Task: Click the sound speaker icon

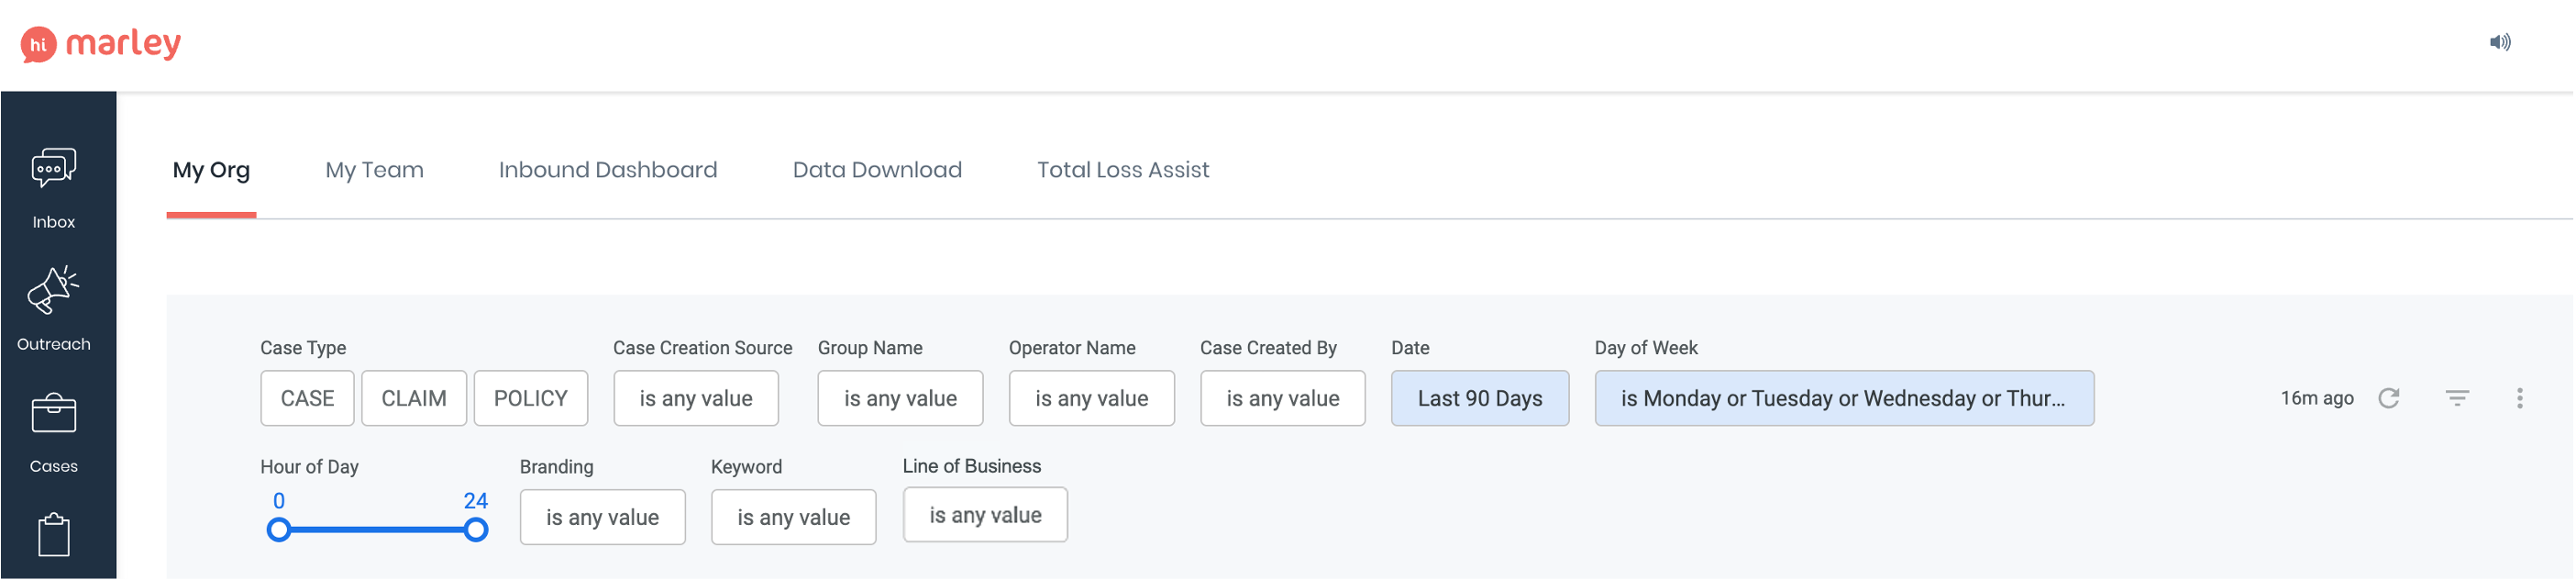Action: pos(2499,42)
